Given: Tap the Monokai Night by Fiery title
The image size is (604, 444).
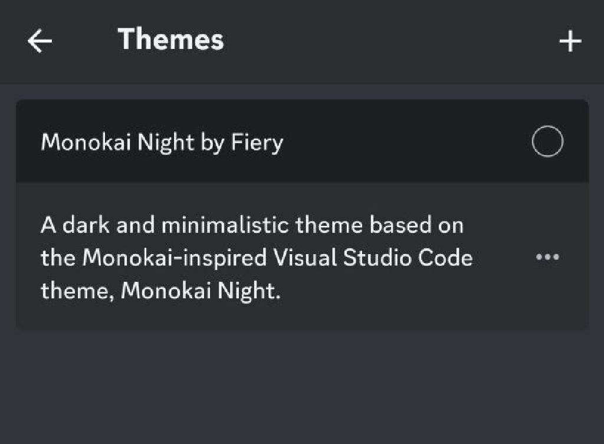Looking at the screenshot, I should [162, 142].
